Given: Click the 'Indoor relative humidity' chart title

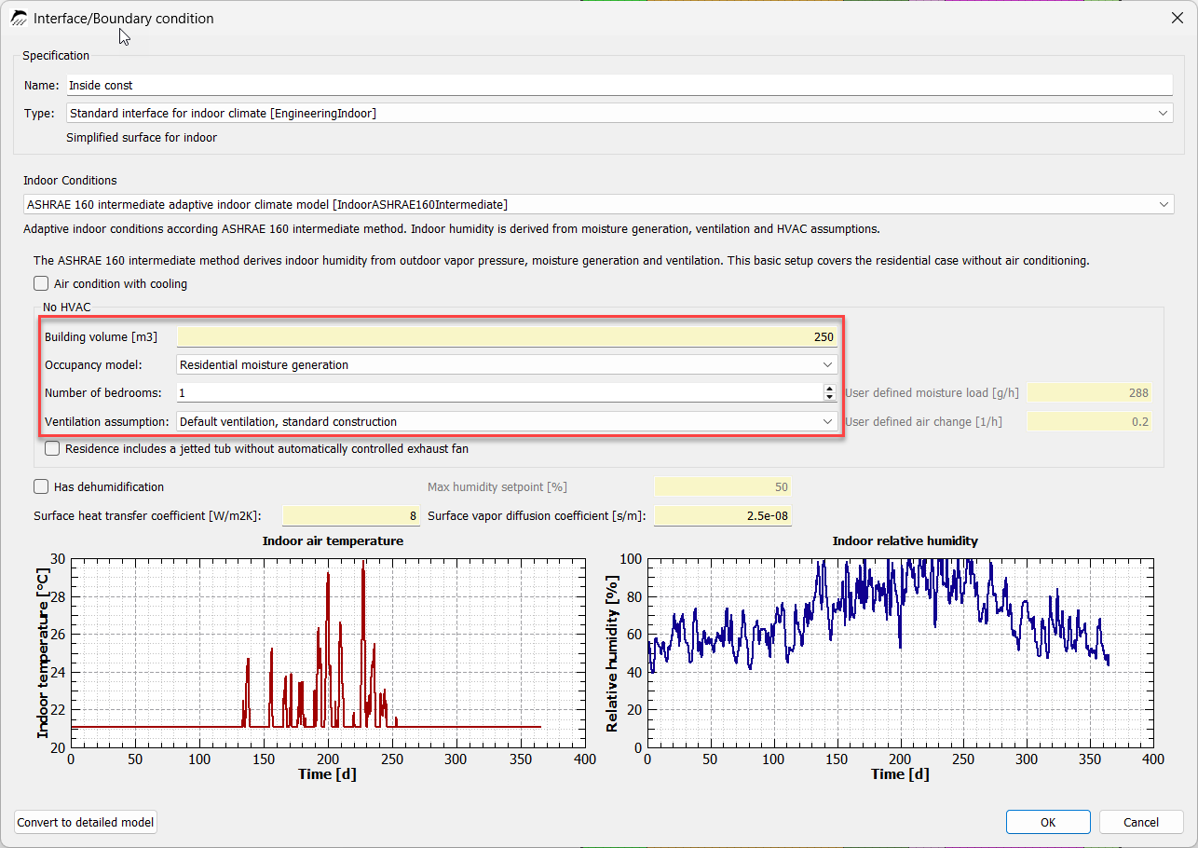Looking at the screenshot, I should pyautogui.click(x=905, y=540).
